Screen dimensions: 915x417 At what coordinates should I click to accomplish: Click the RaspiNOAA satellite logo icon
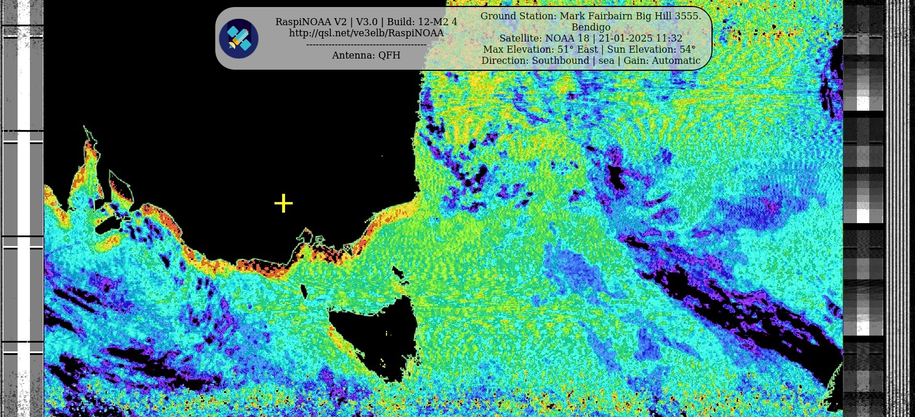[239, 39]
